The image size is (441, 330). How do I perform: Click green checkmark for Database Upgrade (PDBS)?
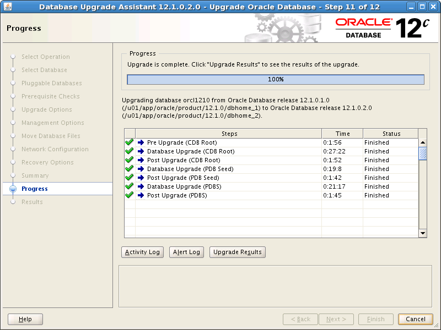(x=130, y=186)
